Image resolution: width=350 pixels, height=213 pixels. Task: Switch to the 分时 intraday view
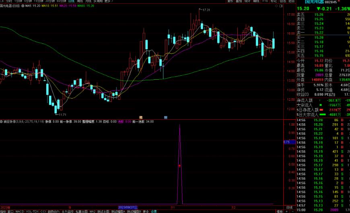click(9, 1)
